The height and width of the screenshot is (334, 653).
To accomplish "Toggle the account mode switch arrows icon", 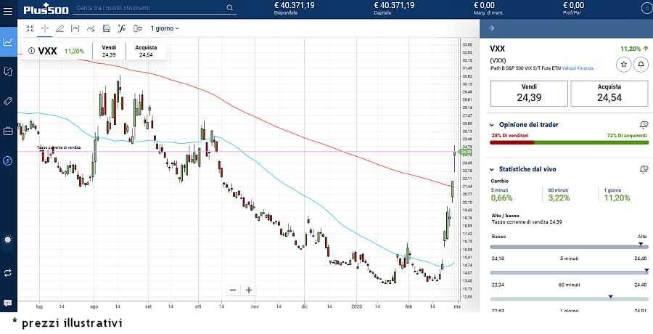I will pyautogui.click(x=8, y=272).
